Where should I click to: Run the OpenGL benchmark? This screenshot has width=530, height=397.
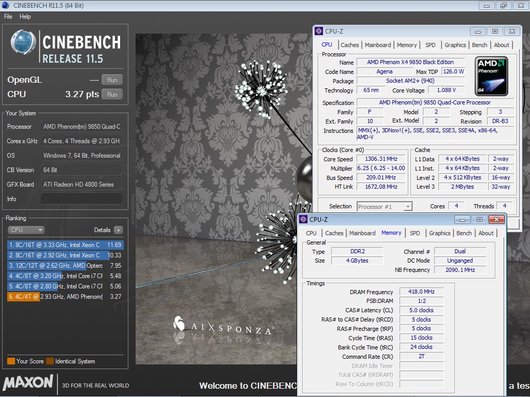click(x=112, y=80)
